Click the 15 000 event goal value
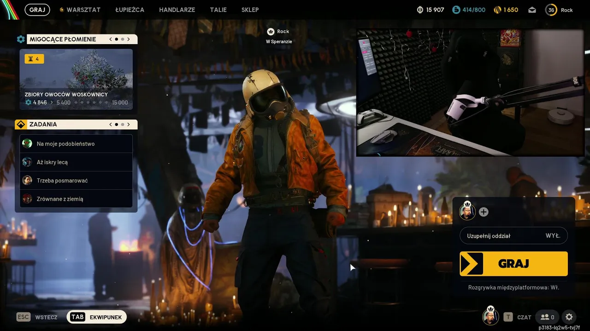This screenshot has width=590, height=331. (x=120, y=103)
